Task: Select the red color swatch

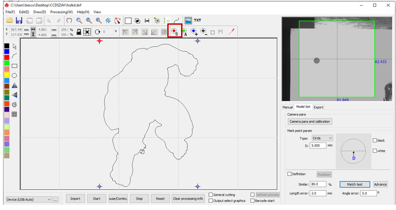Action: [7, 57]
